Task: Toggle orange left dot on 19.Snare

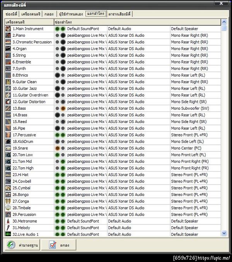Action: 57,148
